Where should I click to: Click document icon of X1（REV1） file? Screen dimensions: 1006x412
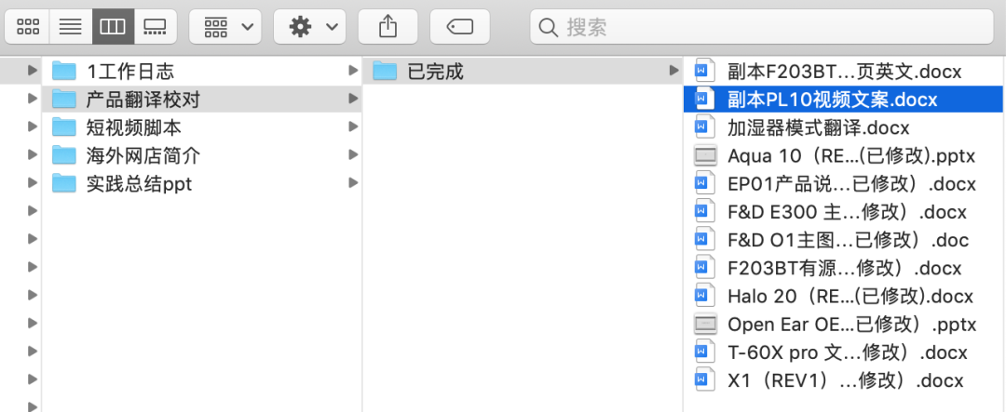(704, 380)
